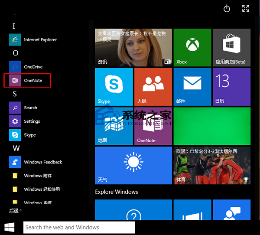Open the 日历 calendar tile showing 13
Screen dimensions: 260x235
pos(231,87)
